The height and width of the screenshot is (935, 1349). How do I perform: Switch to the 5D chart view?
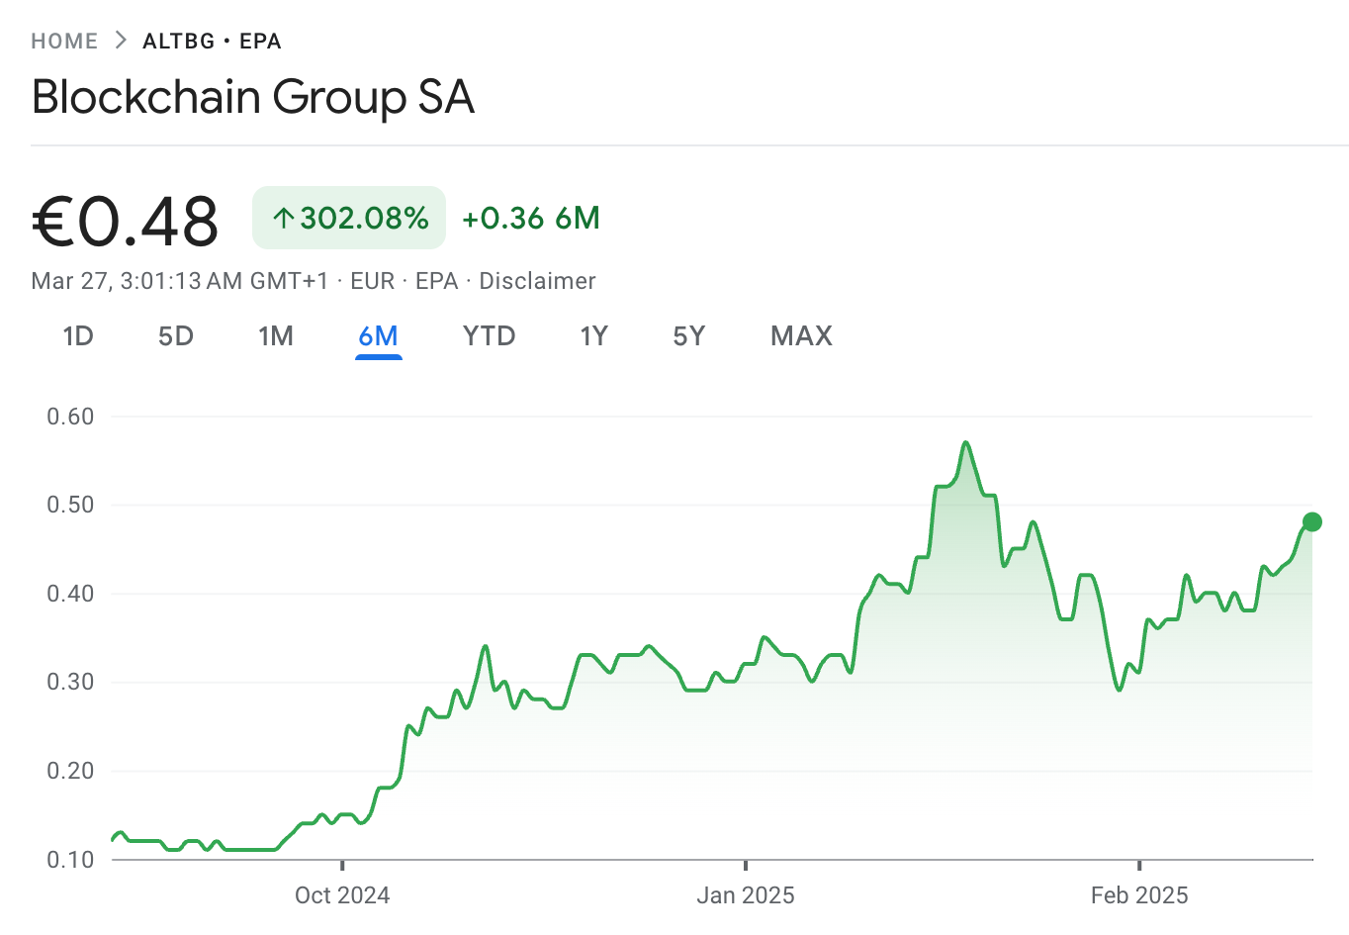click(175, 336)
